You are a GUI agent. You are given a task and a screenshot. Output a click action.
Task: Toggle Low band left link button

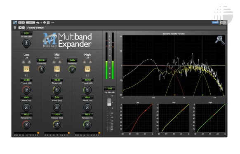click(x=24, y=62)
